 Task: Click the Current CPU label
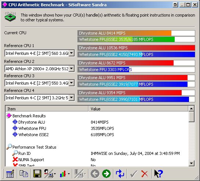pyautogui.click(x=15, y=33)
